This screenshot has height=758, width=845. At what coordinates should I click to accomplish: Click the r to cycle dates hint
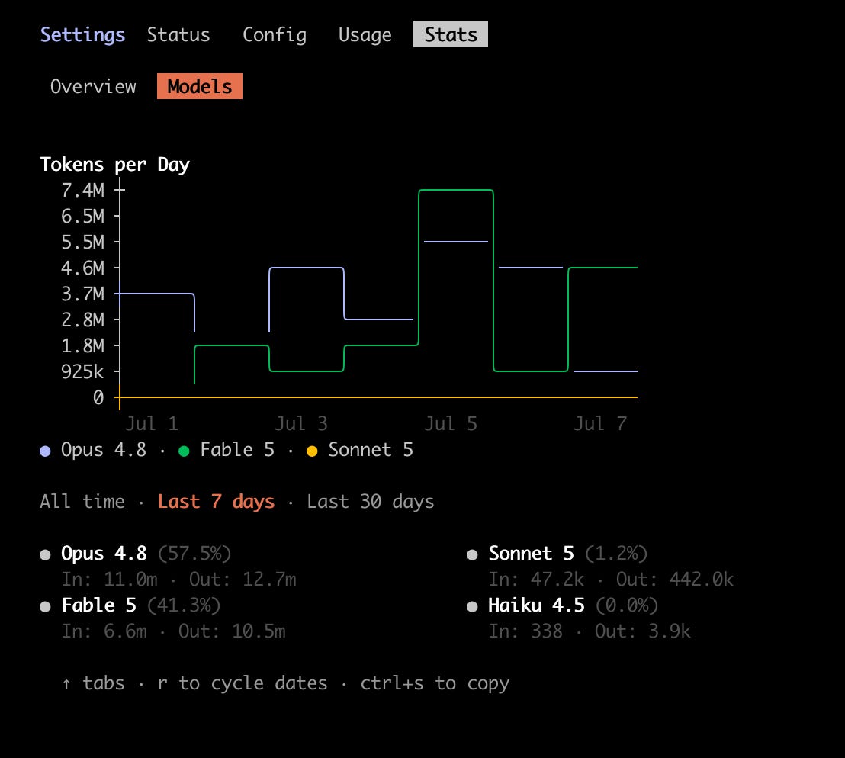243,683
